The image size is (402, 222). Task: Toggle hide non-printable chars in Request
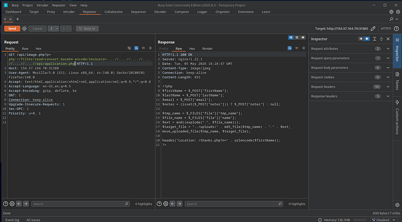coord(129,48)
